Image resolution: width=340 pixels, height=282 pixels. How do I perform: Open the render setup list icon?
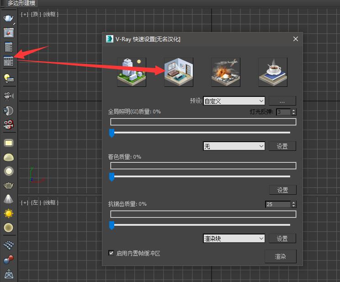point(9,47)
